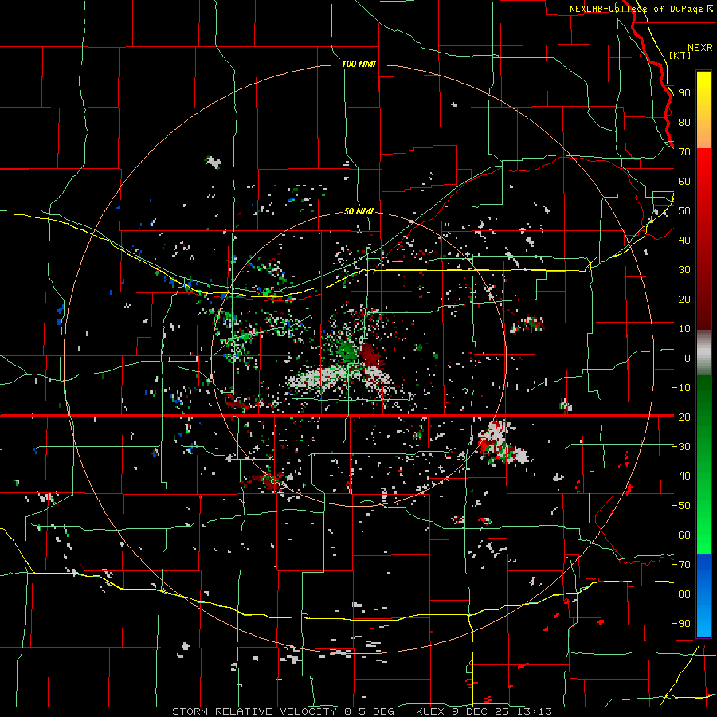Select the 0 value on velocity scale
This screenshot has height=717, width=717.
point(688,358)
